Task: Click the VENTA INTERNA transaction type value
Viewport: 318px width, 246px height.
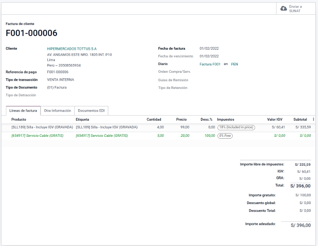Action: tap(60, 80)
